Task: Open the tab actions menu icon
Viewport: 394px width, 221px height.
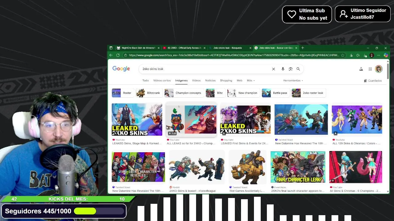Action: pyautogui.click(x=111, y=48)
